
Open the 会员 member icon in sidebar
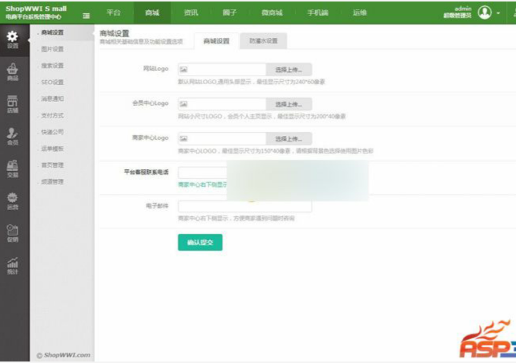click(13, 136)
